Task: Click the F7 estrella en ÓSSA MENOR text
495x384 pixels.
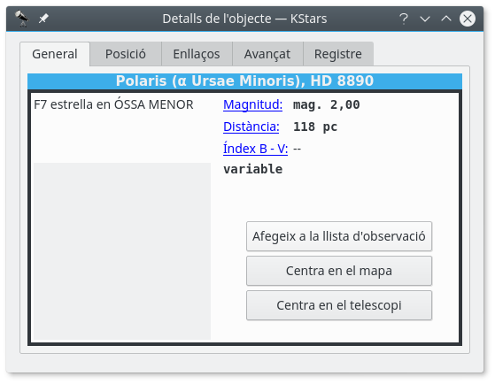Action: coord(113,104)
